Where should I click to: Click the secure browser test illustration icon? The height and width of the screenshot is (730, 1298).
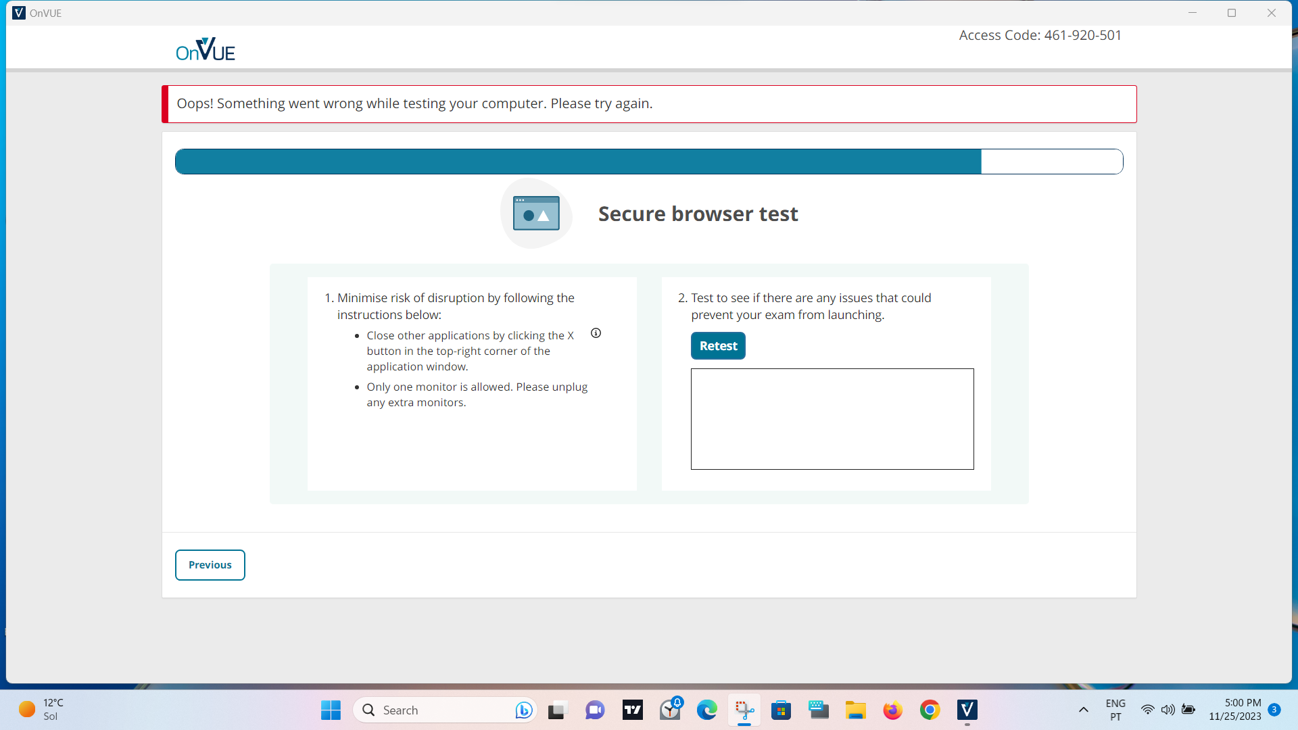pos(536,214)
